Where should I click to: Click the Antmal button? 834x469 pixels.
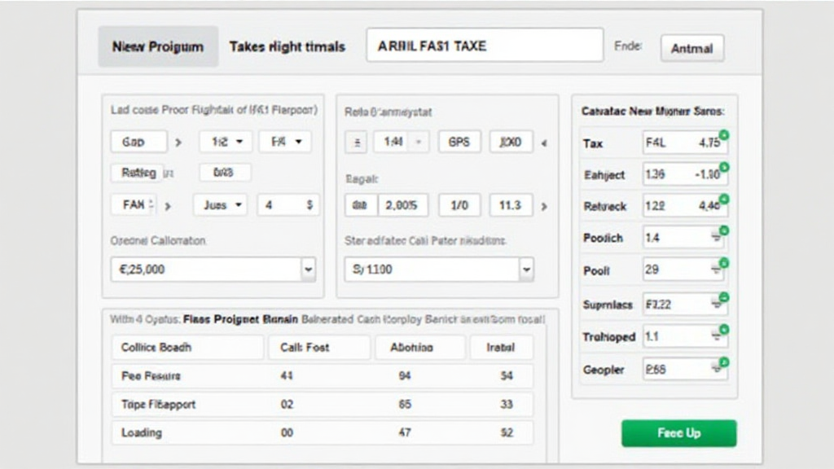pos(691,48)
